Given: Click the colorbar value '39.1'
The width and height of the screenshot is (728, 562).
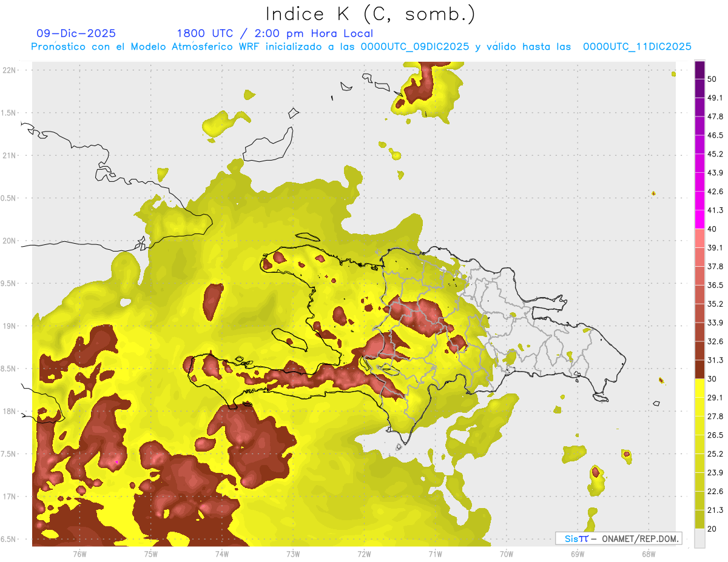Looking at the screenshot, I should pyautogui.click(x=715, y=248).
